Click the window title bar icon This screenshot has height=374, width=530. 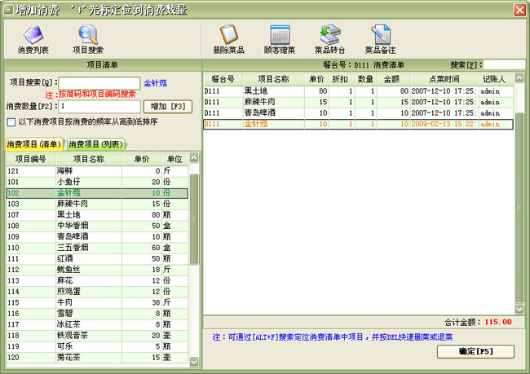tap(10, 10)
